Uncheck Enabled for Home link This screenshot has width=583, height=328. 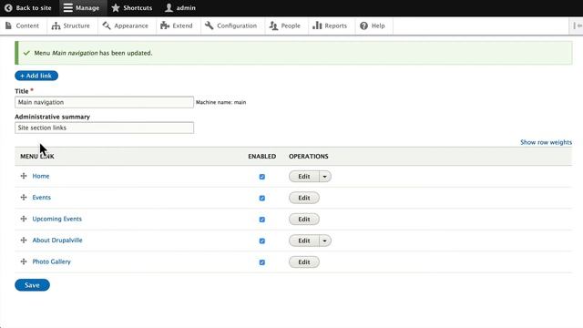coord(262,177)
